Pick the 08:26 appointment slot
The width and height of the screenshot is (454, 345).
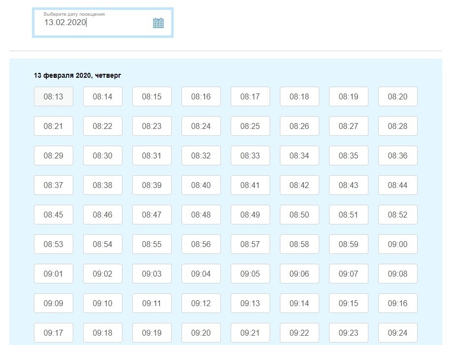coord(300,126)
